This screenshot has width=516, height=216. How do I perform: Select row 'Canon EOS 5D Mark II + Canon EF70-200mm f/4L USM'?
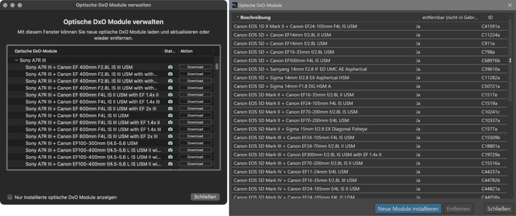[x=370, y=120]
